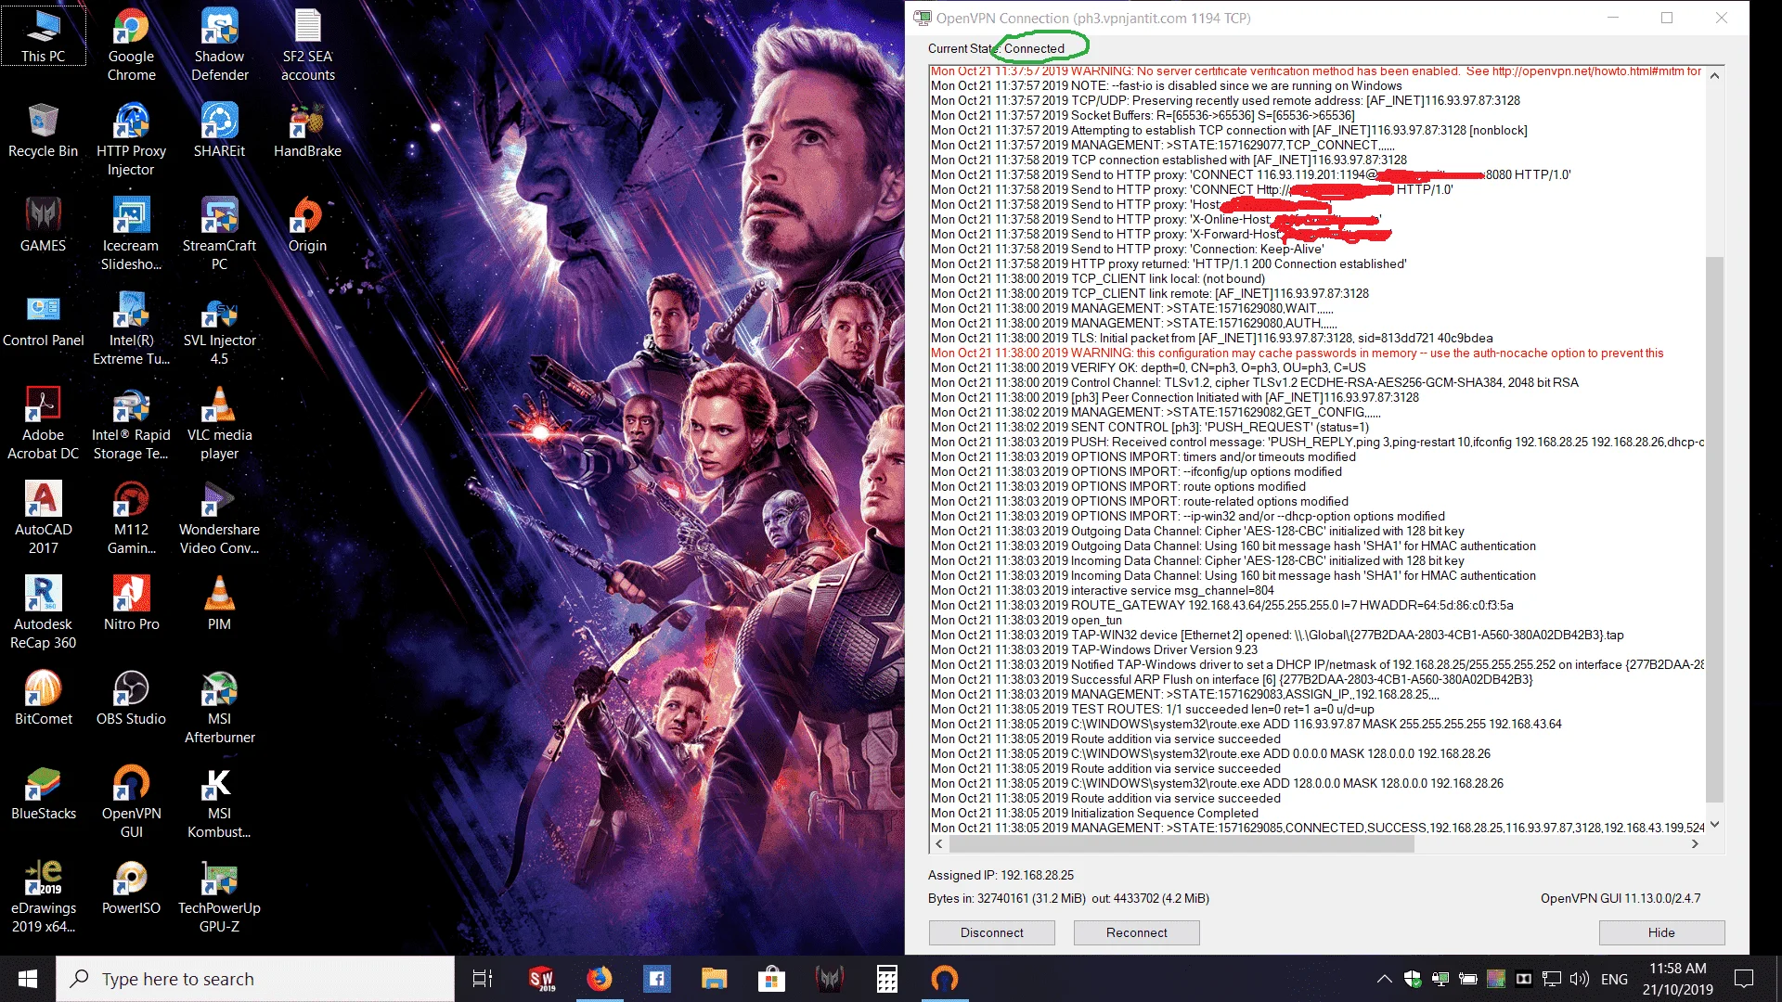
Task: Open the SHAREit desktop shortcut
Action: [220, 132]
